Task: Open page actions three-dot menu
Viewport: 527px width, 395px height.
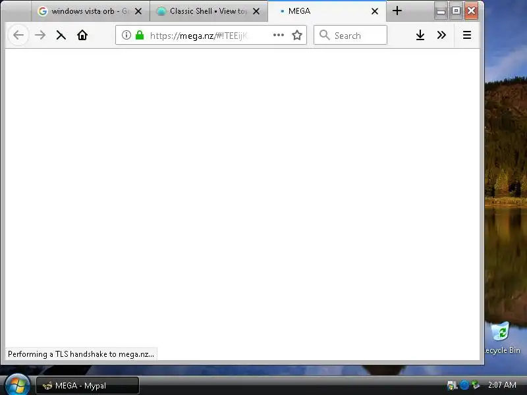Action: tap(278, 35)
